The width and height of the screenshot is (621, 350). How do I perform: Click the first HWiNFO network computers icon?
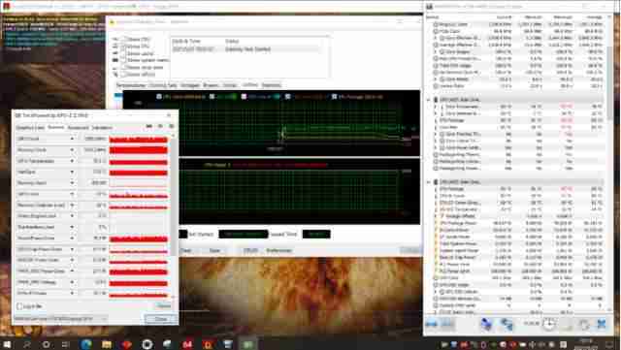pos(487,324)
